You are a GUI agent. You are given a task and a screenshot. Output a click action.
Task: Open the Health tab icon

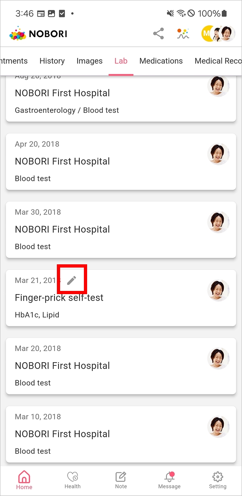73,479
